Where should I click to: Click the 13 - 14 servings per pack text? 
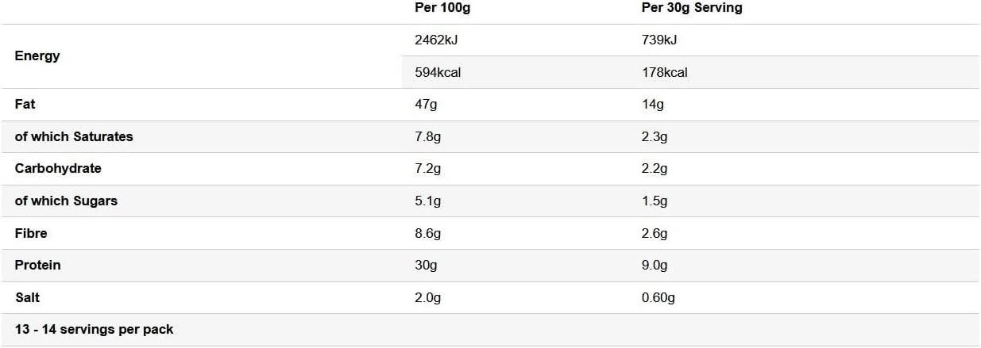(x=94, y=329)
